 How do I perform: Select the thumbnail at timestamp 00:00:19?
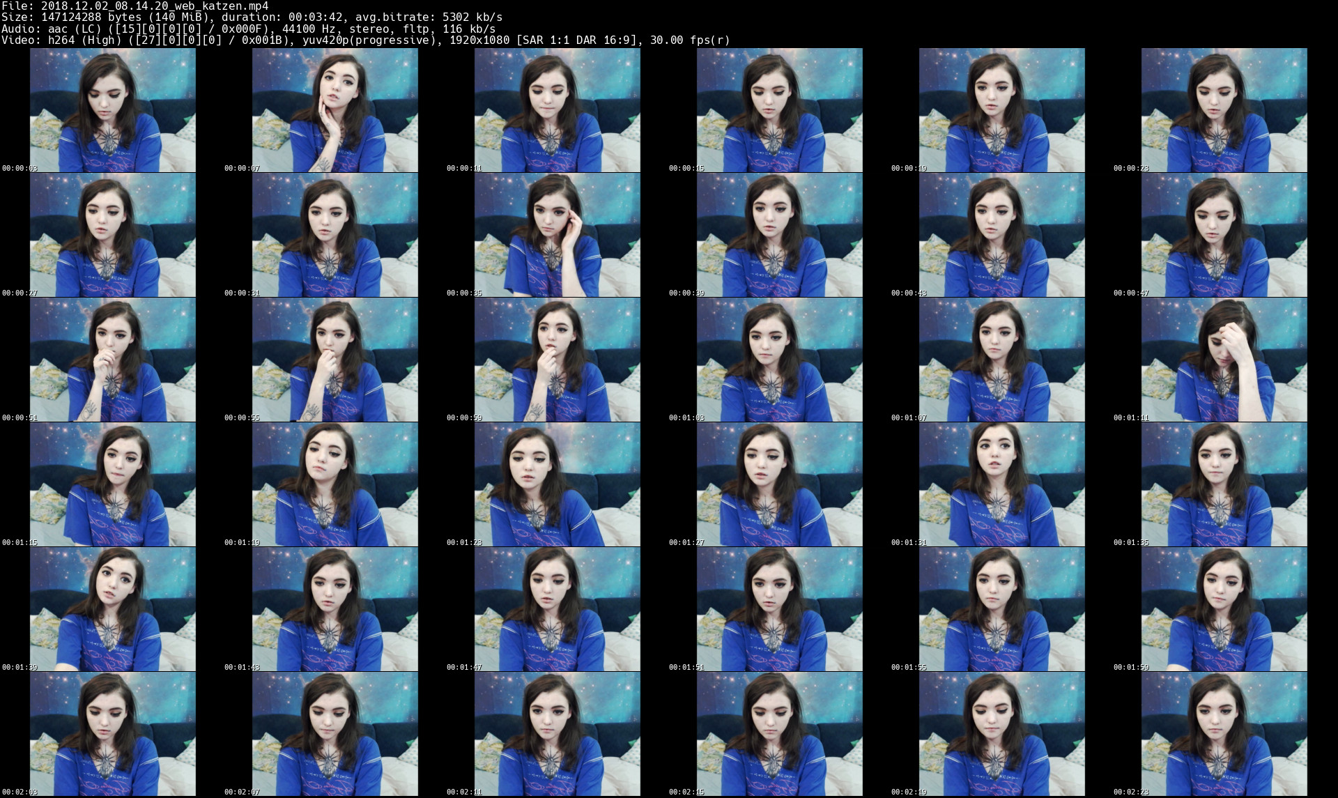1002,110
